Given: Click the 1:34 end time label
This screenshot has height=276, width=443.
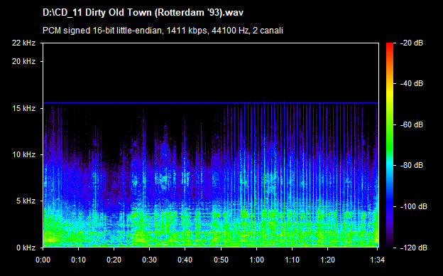Looking at the screenshot, I should coord(378,260).
